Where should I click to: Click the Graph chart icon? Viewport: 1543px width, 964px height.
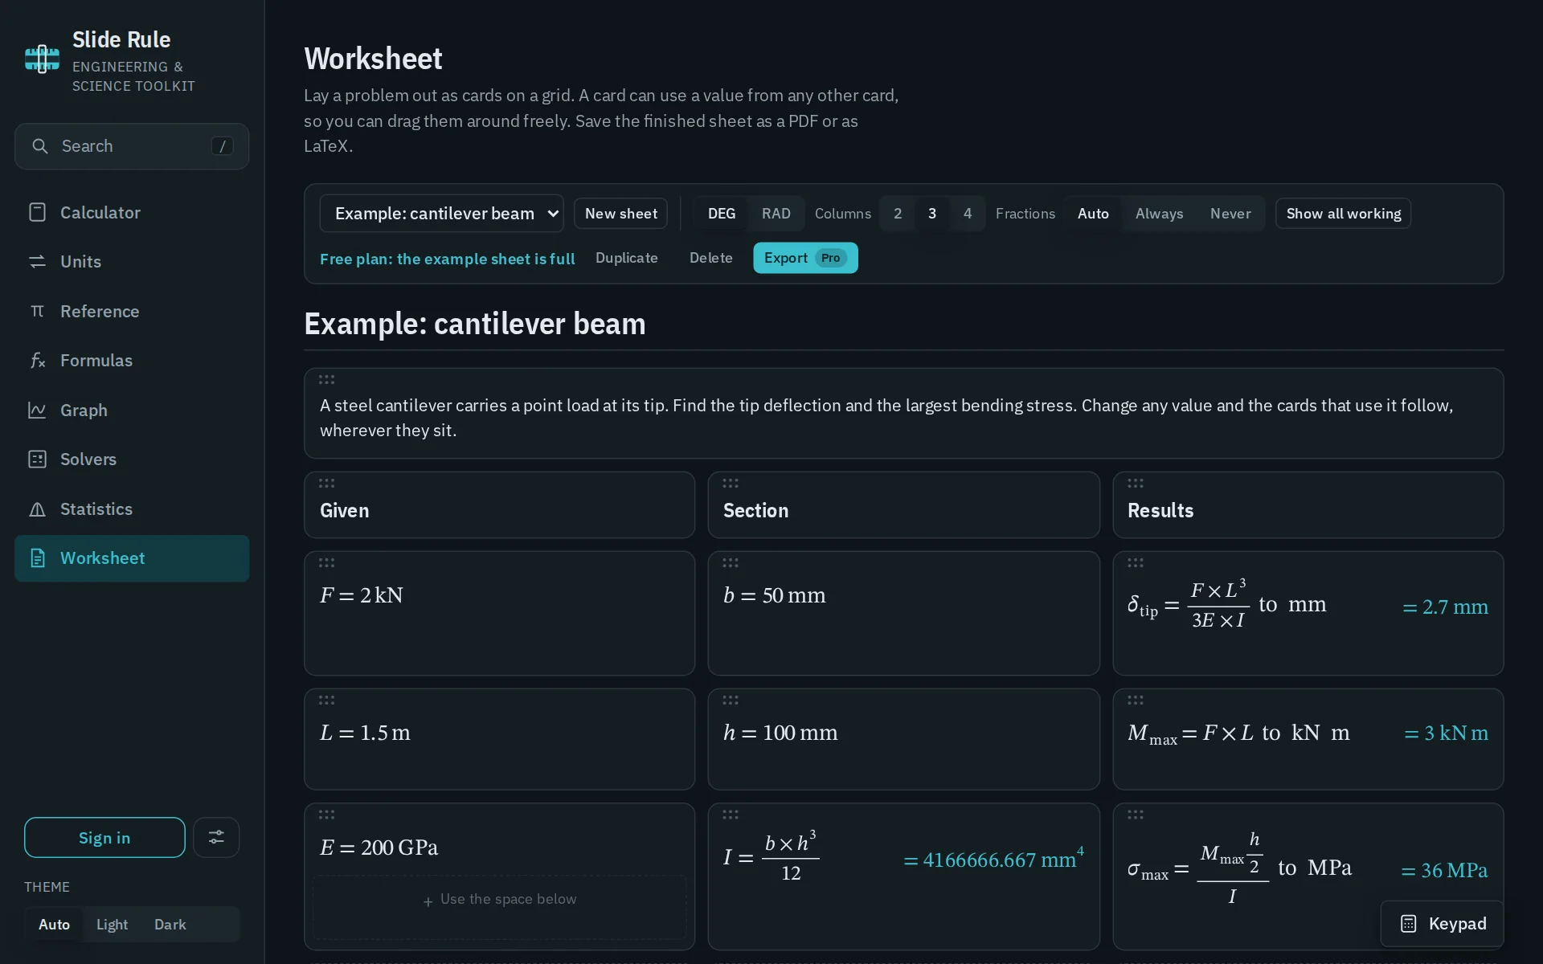tap(37, 410)
